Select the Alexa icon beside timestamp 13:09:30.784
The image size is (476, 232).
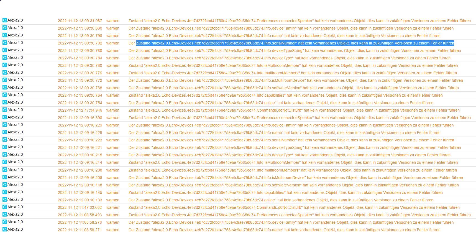click(5, 57)
